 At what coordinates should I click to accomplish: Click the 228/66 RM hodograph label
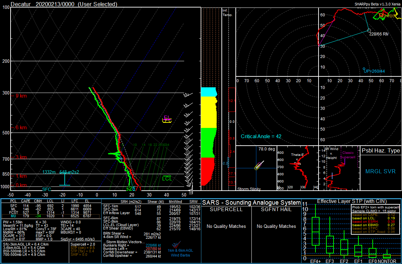(x=378, y=34)
